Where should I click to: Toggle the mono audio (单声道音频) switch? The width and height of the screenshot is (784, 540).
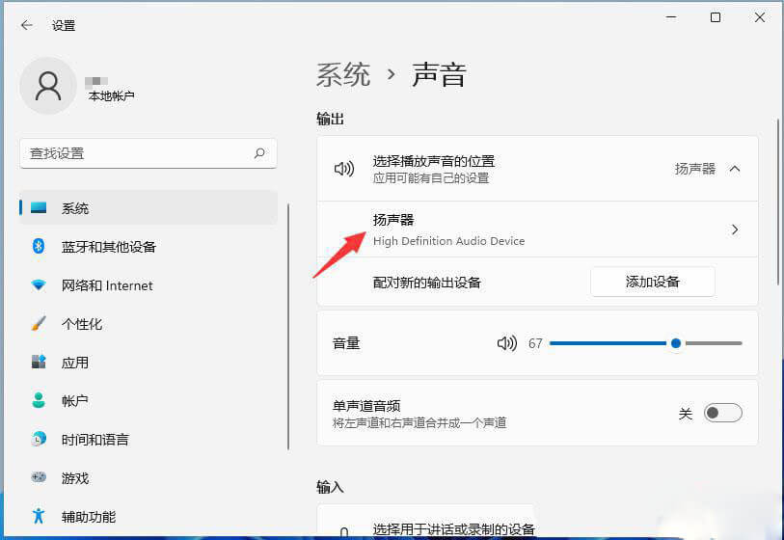coord(722,414)
